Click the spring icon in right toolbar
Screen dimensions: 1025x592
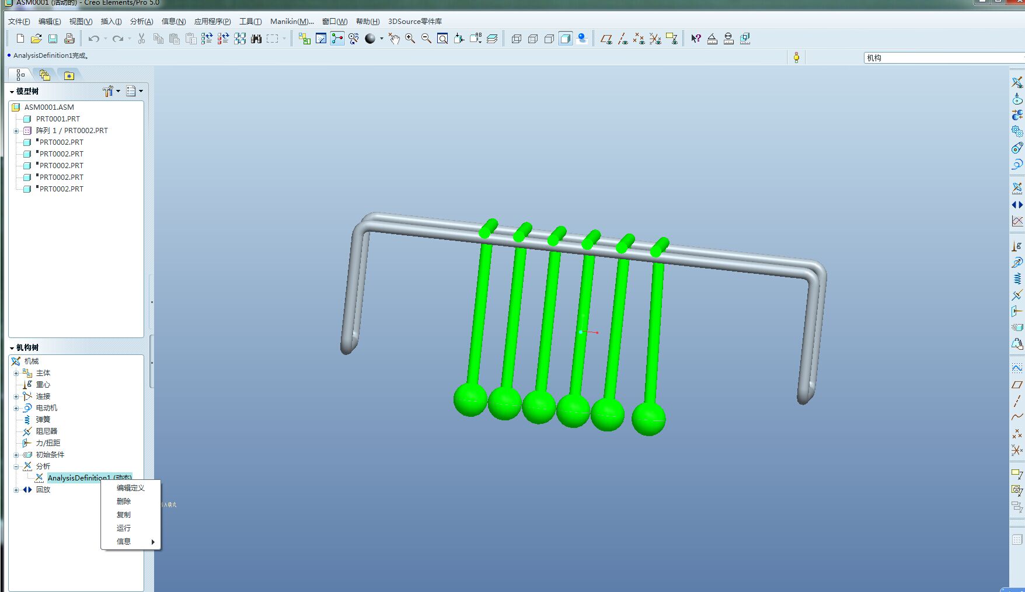1017,278
